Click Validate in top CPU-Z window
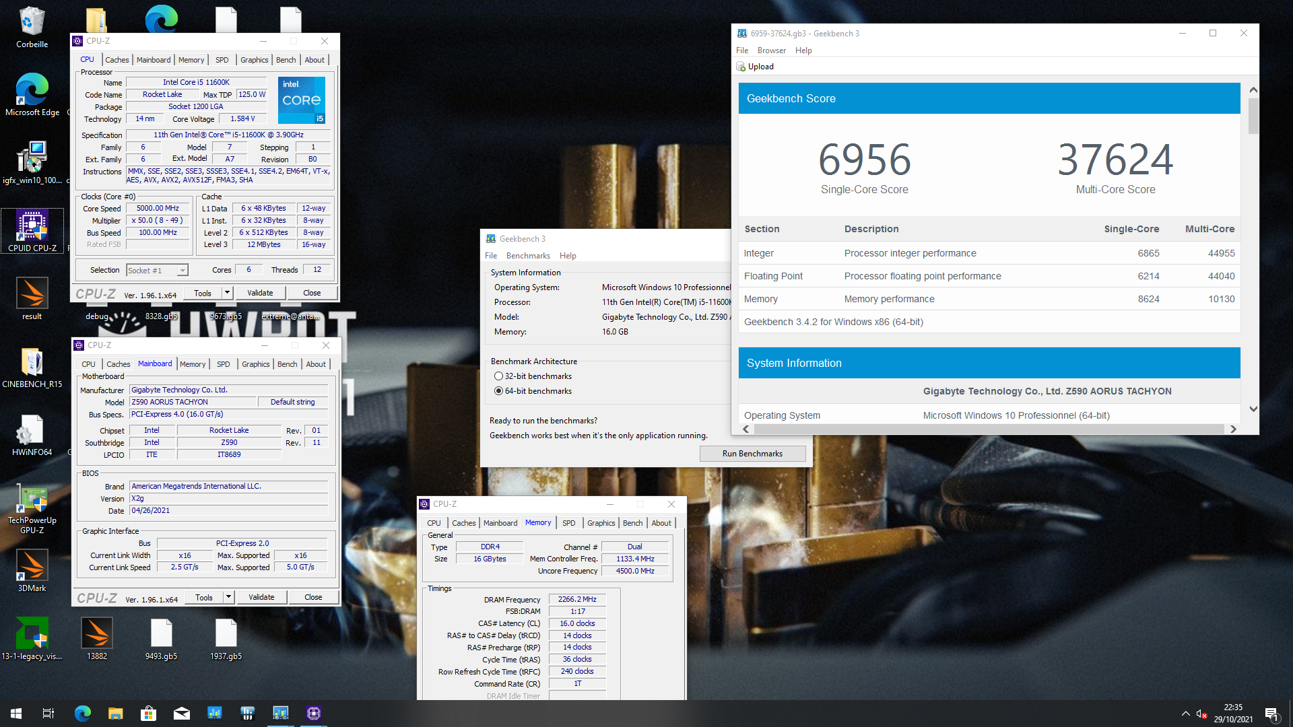 pos(260,293)
